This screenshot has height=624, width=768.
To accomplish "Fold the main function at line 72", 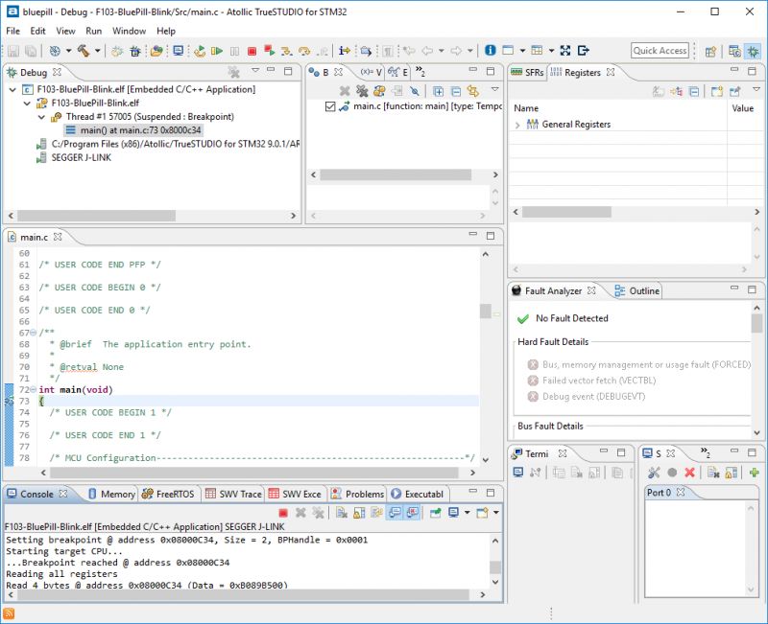I will (34, 390).
